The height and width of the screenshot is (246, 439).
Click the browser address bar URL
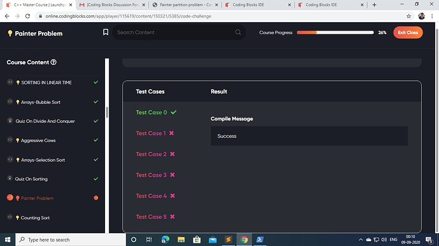pyautogui.click(x=129, y=17)
